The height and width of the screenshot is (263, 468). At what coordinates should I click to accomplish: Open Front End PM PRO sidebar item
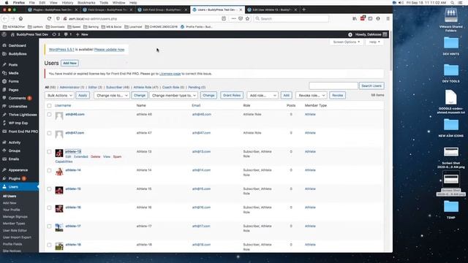point(23,131)
